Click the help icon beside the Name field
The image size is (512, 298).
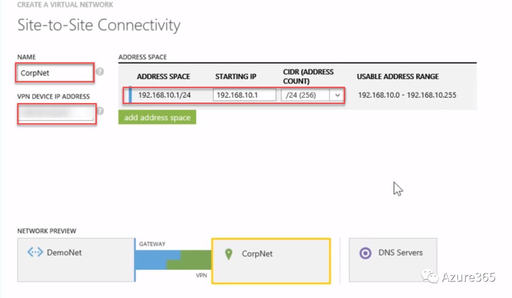click(100, 72)
